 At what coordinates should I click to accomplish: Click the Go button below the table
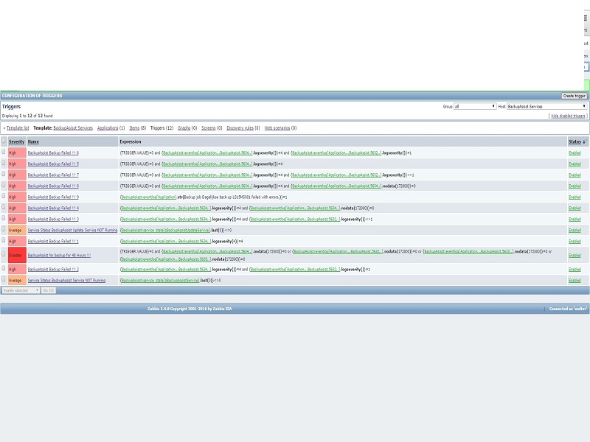click(x=48, y=290)
